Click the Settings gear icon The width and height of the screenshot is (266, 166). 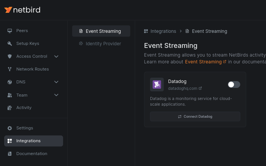click(10, 128)
